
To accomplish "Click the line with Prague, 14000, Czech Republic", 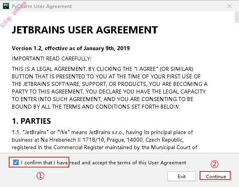I will 98,140.
